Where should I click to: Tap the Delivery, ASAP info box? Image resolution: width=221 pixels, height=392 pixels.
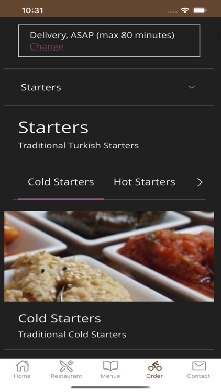(109, 41)
